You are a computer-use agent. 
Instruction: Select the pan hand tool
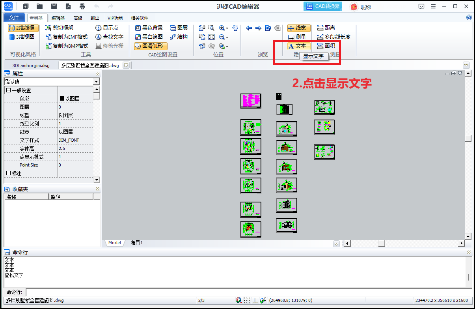click(x=235, y=28)
